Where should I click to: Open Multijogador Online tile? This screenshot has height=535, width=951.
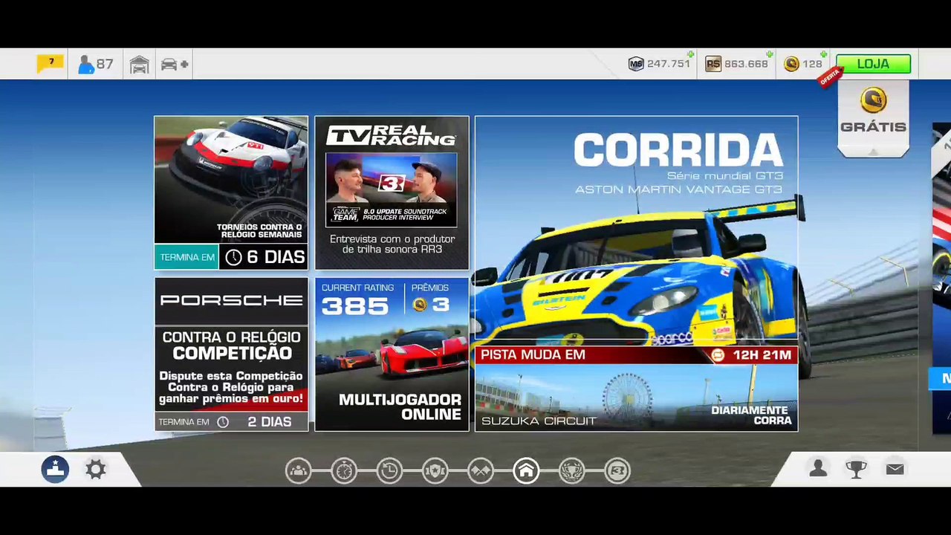tap(392, 354)
